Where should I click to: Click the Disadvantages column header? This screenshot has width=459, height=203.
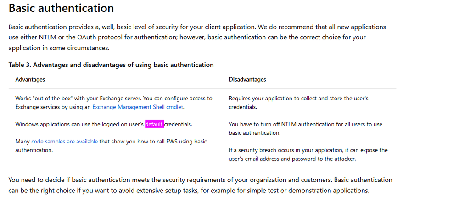[247, 79]
